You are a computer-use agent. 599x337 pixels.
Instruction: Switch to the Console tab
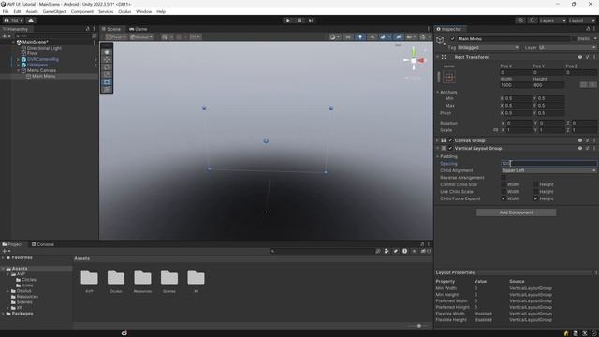[x=43, y=244]
